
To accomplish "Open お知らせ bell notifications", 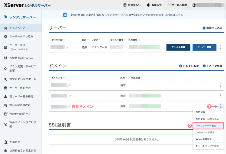I will [154, 5].
